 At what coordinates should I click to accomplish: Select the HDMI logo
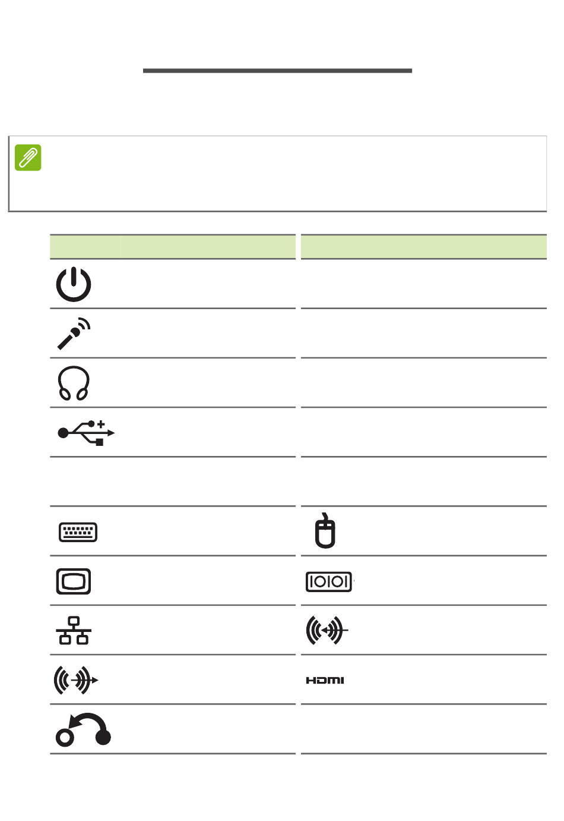pyautogui.click(x=325, y=680)
